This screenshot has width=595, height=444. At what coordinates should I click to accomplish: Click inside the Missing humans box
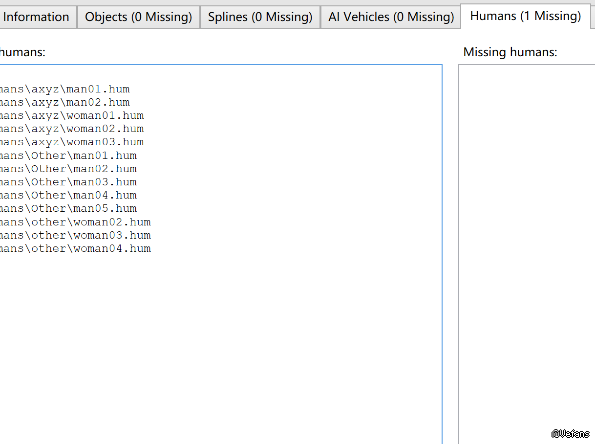coord(527,244)
